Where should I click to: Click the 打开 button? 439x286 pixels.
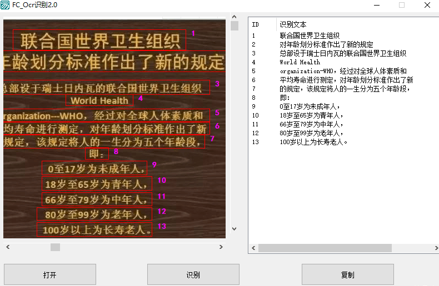pyautogui.click(x=50, y=274)
